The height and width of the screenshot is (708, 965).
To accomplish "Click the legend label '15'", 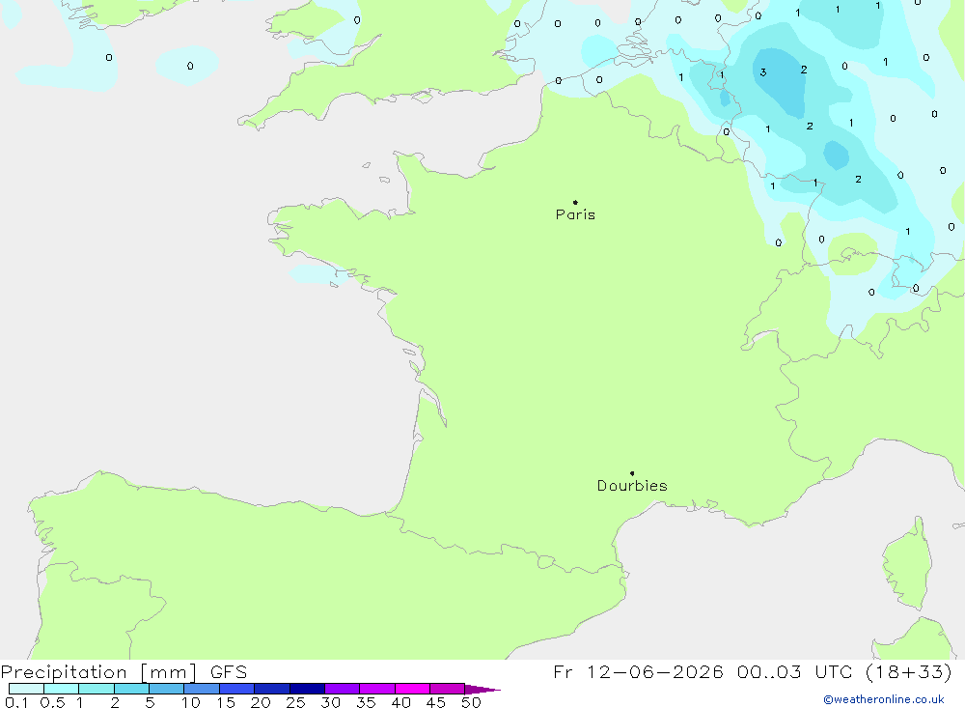I will (x=226, y=702).
